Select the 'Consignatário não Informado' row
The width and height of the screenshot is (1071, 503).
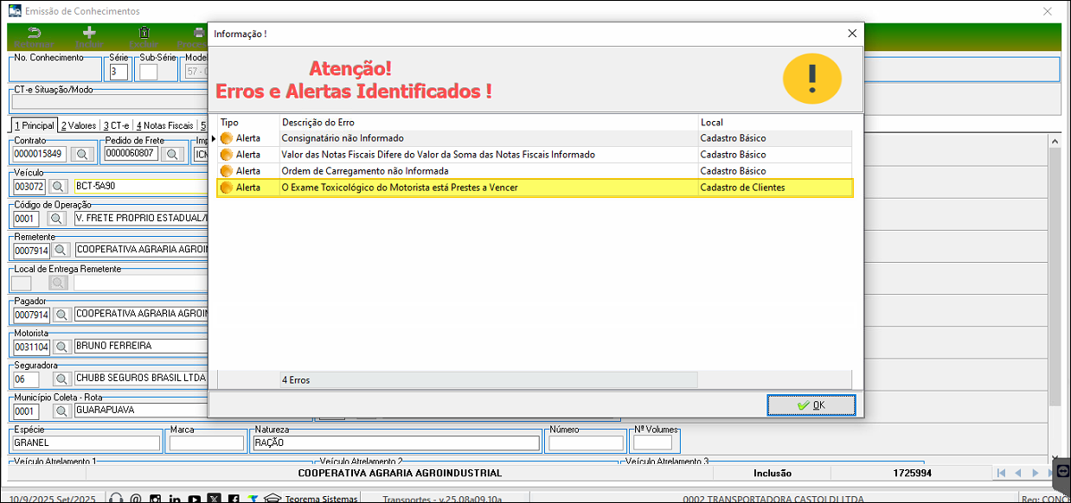click(x=535, y=138)
